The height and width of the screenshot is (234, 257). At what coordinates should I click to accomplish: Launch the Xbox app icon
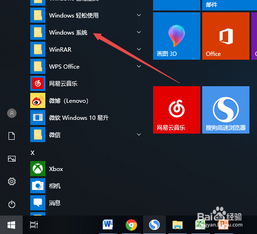tap(38, 169)
